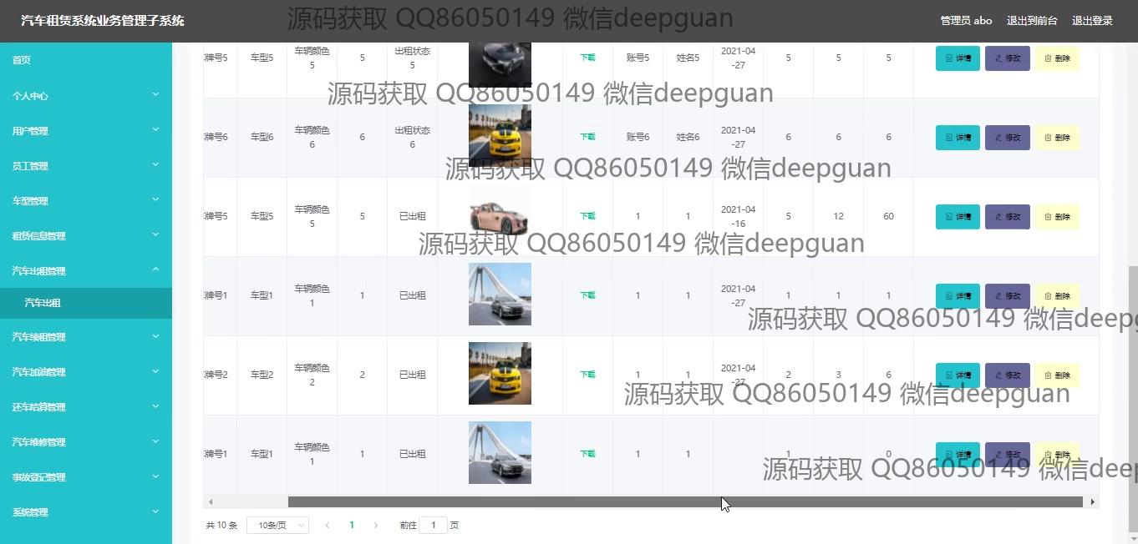This screenshot has width=1138, height=544.
Task: Click the table's horizontal scrollbar
Action: coord(684,501)
